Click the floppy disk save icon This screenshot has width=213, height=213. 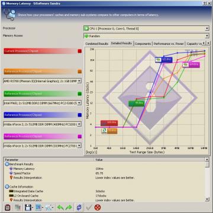tap(28, 208)
